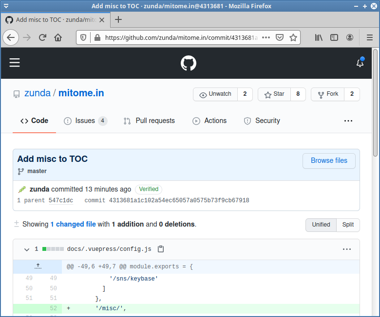Open the Security tab
Screen dimensions: 380x317
coord(262,121)
